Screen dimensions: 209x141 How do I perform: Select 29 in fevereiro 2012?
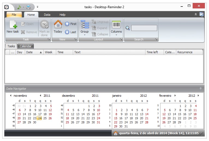pos(180,122)
